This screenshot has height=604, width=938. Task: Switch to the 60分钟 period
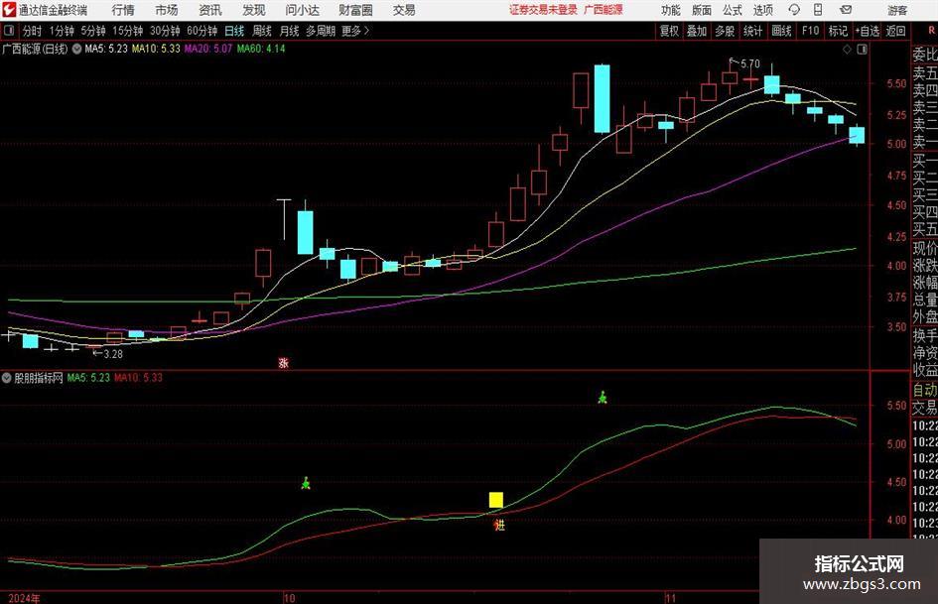(201, 31)
